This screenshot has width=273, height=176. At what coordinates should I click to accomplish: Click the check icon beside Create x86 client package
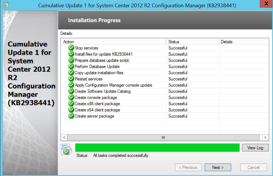point(71,103)
